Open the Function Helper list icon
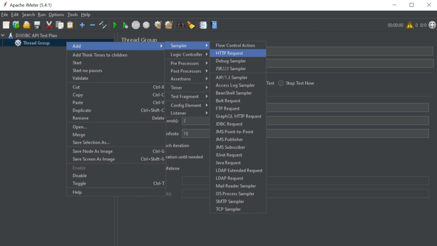This screenshot has width=437, height=246. pos(203,25)
